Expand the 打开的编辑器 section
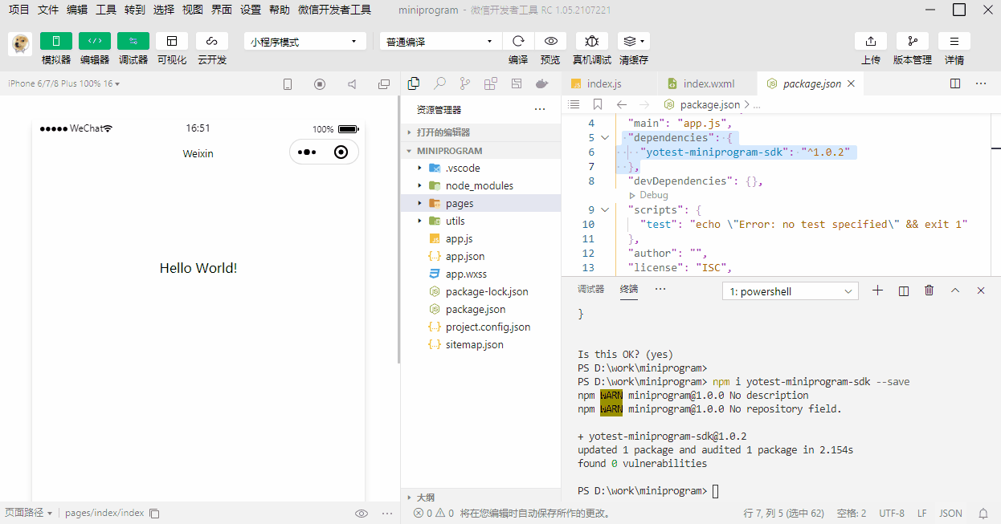The width and height of the screenshot is (1001, 524). tap(480, 132)
